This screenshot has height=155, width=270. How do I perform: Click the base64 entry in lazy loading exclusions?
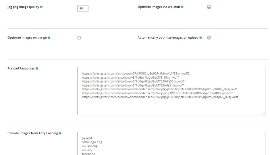(x=87, y=138)
